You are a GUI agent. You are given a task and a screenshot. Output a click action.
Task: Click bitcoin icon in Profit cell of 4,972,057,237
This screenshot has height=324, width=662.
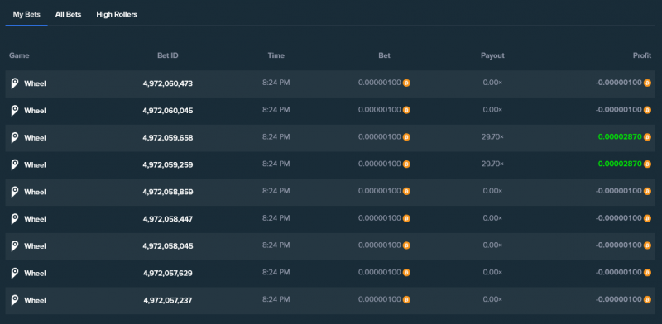647,299
